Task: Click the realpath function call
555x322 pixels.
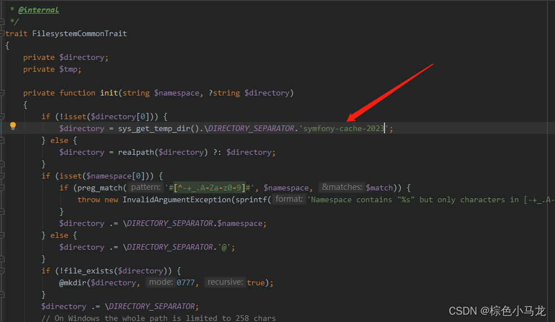Action: [136, 153]
